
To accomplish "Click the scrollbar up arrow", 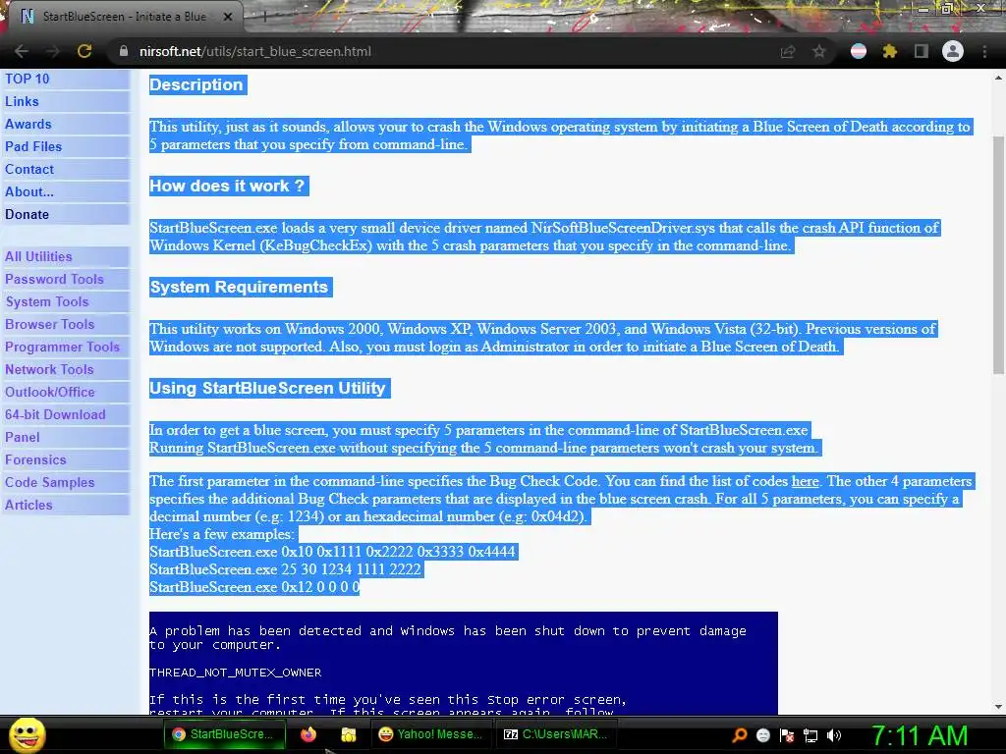I will click(x=998, y=78).
